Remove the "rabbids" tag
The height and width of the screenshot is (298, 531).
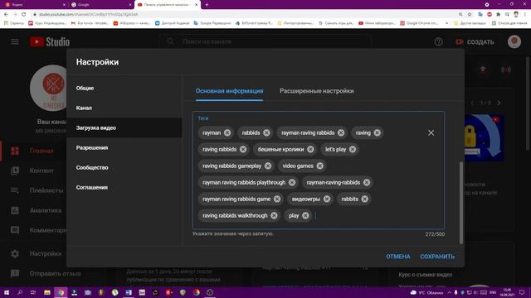pos(266,132)
